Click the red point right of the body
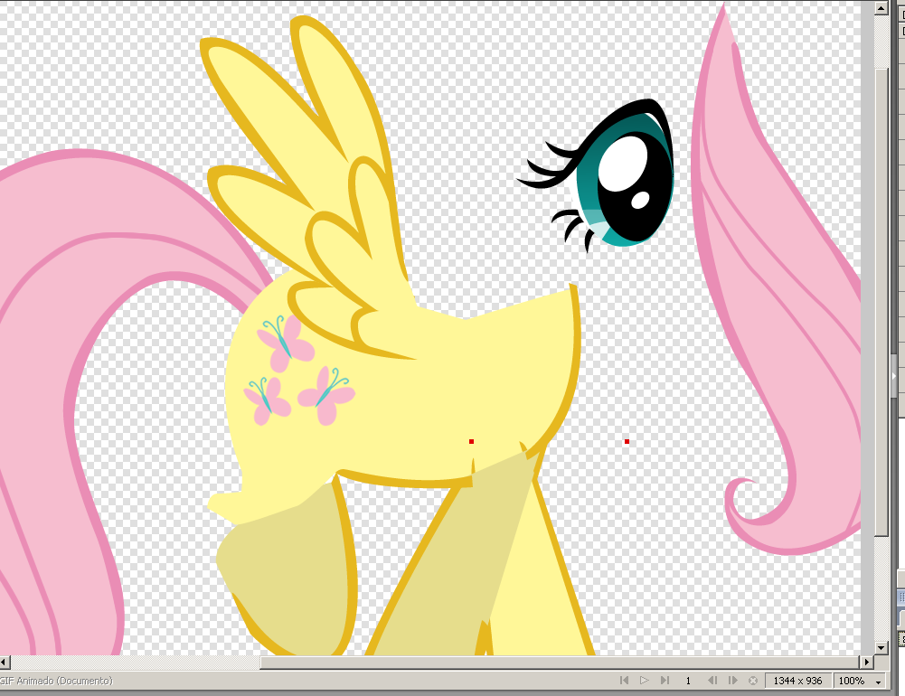The width and height of the screenshot is (905, 696). pyautogui.click(x=627, y=441)
